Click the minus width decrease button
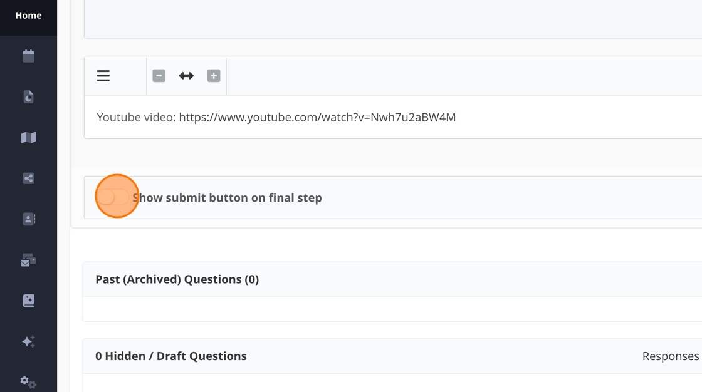This screenshot has width=702, height=392. point(159,76)
